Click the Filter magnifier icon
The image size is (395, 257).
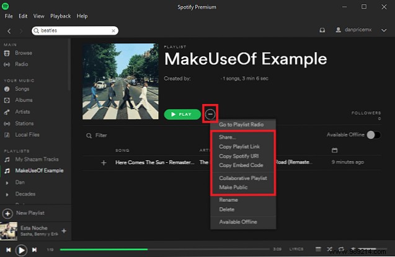89,136
